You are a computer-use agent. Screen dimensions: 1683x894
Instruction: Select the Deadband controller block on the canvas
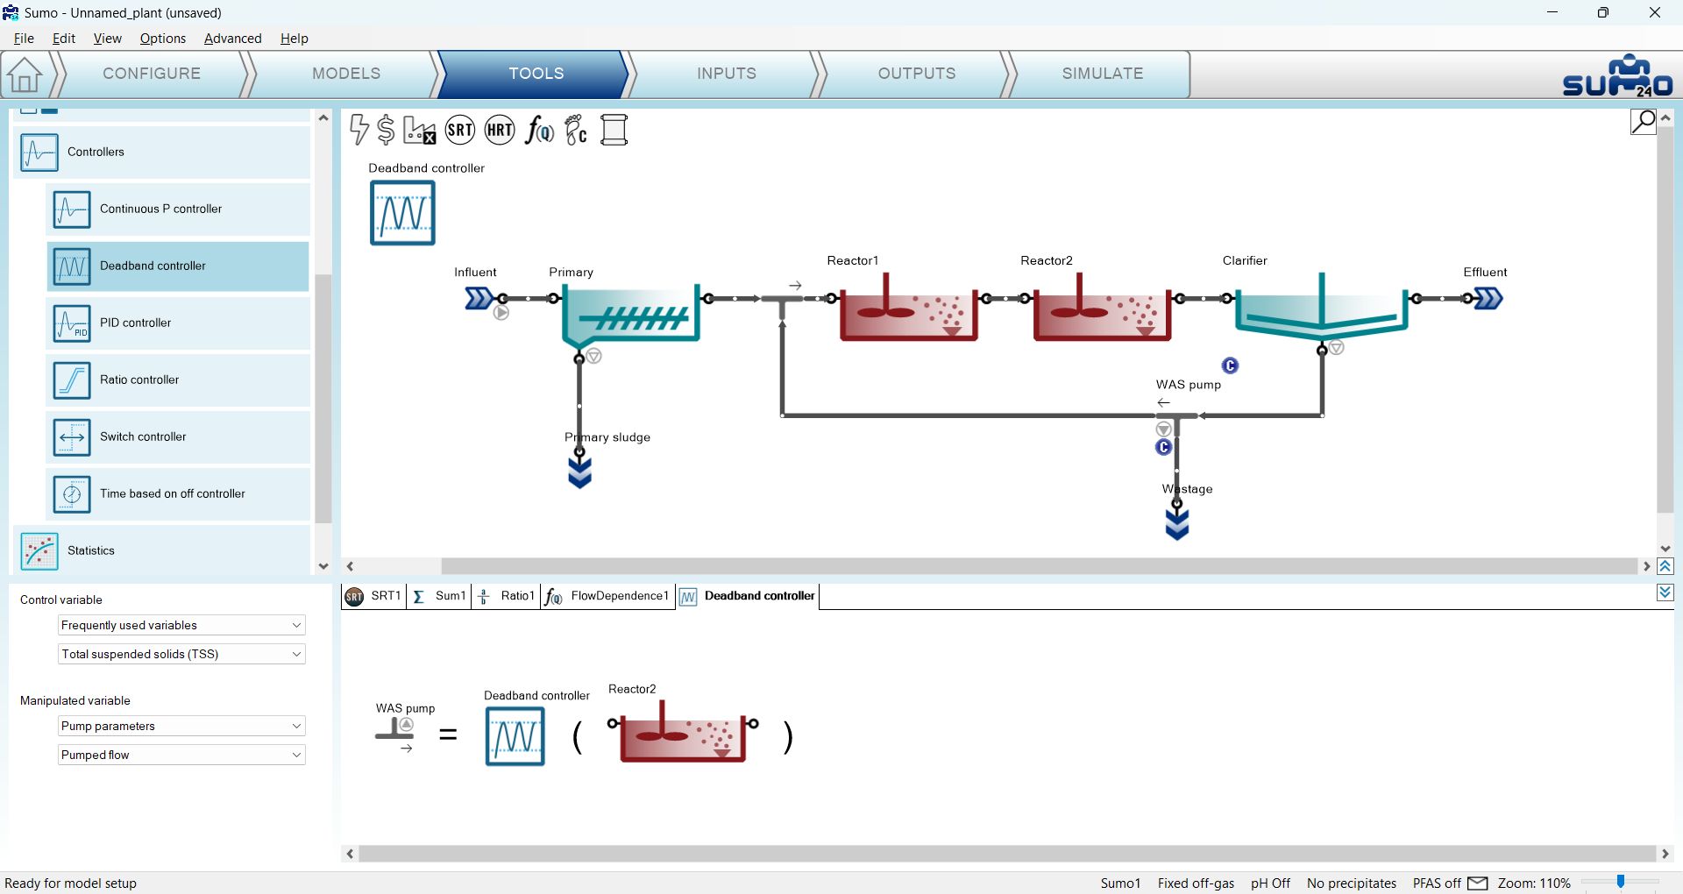[x=402, y=213]
